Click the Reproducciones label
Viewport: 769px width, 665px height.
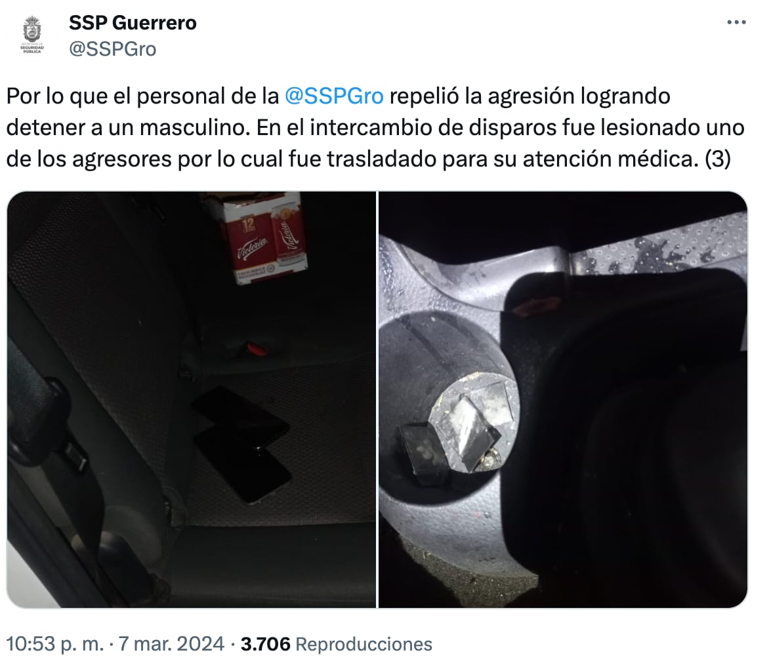pyautogui.click(x=364, y=644)
